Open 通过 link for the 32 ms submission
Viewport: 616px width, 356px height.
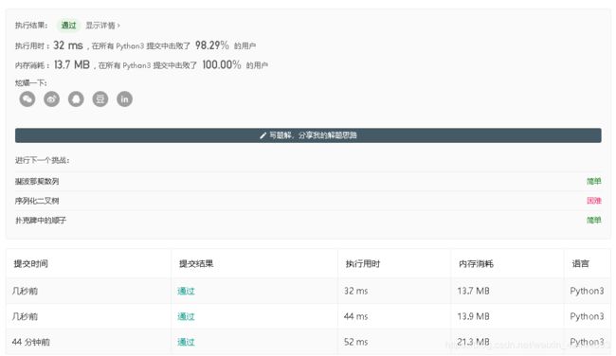186,291
